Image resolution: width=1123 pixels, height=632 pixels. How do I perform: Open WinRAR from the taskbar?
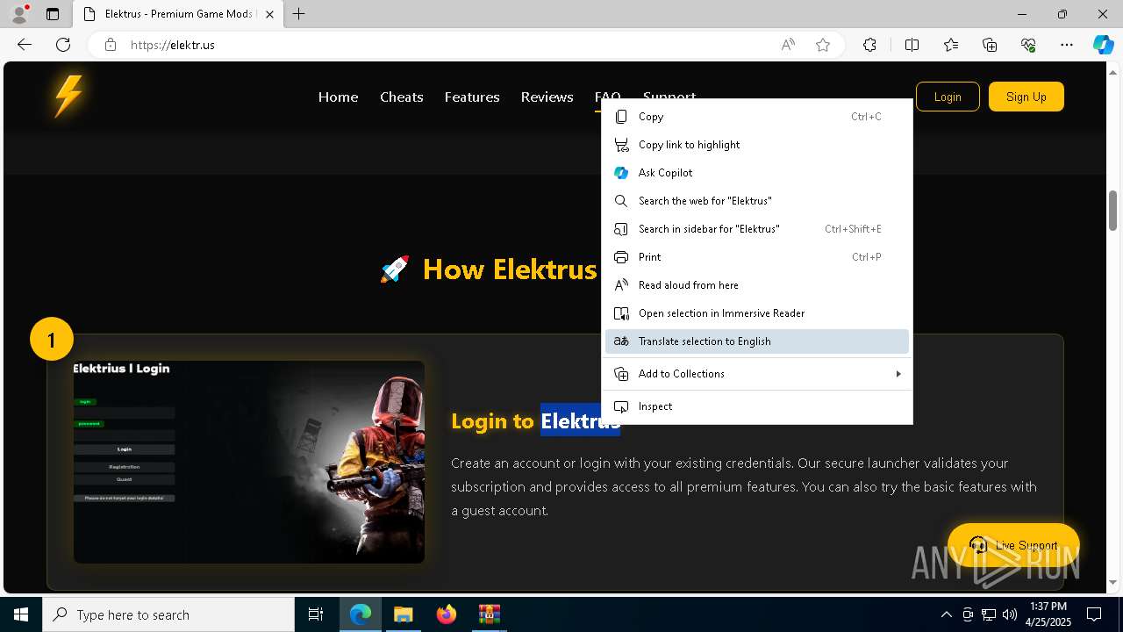[x=489, y=614]
